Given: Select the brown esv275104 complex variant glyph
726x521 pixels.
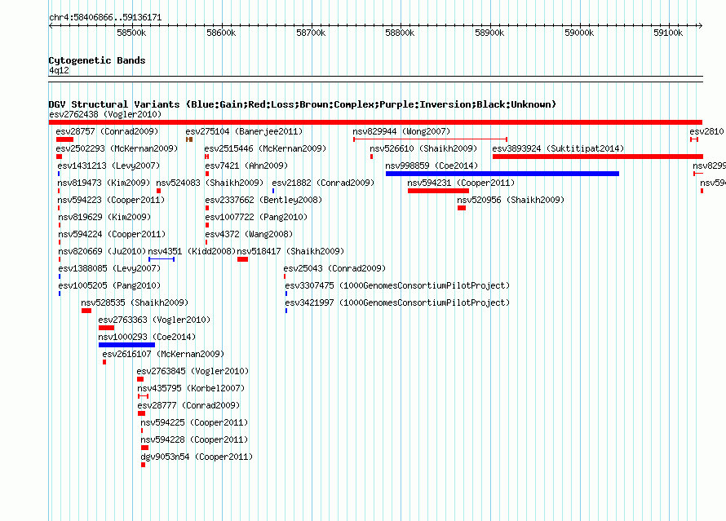Looking at the screenshot, I should (x=189, y=139).
